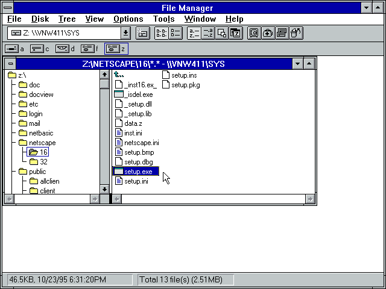Select the setup.pkg file
This screenshot has height=289, width=386.
tap(181, 85)
